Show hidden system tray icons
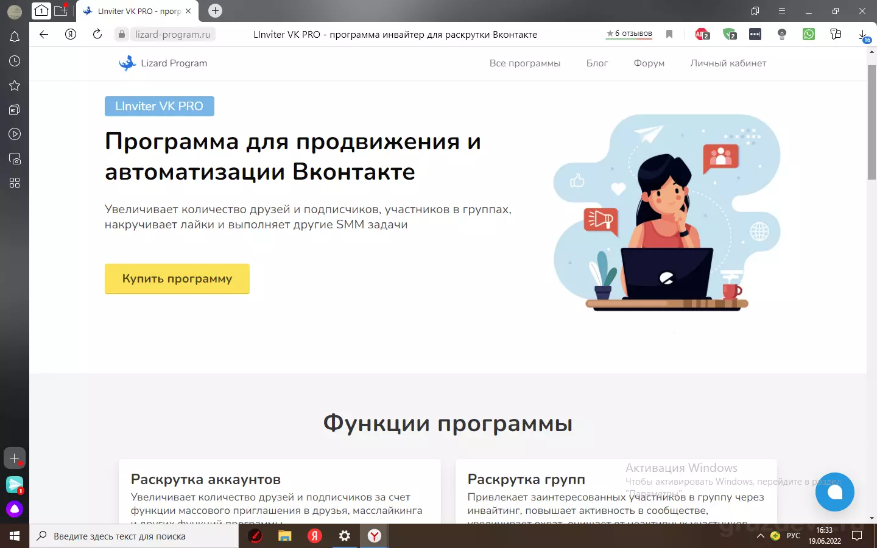This screenshot has width=877, height=548. (x=760, y=536)
